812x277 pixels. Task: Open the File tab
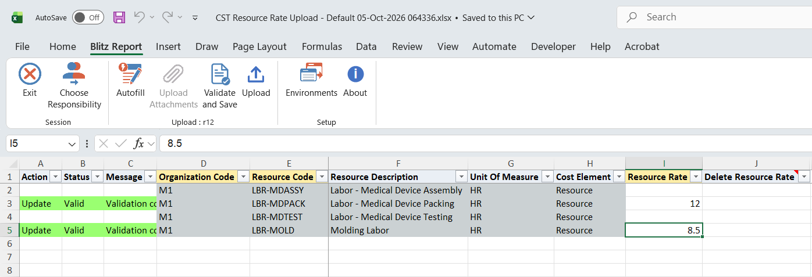[x=22, y=46]
